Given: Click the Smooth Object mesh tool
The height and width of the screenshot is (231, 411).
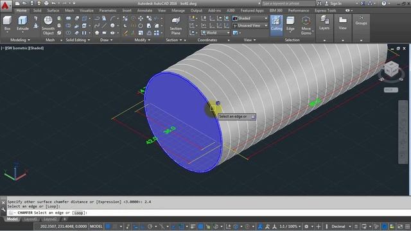Looking at the screenshot, I should pyautogui.click(x=48, y=25).
